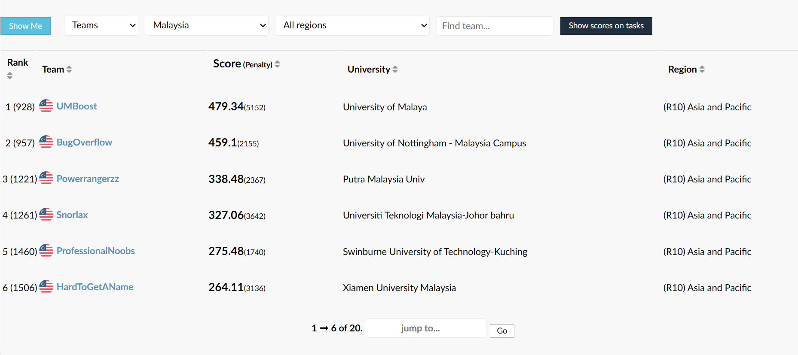Click rank 4 (1261) cell
Image resolution: width=798 pixels, height=355 pixels.
(20, 215)
